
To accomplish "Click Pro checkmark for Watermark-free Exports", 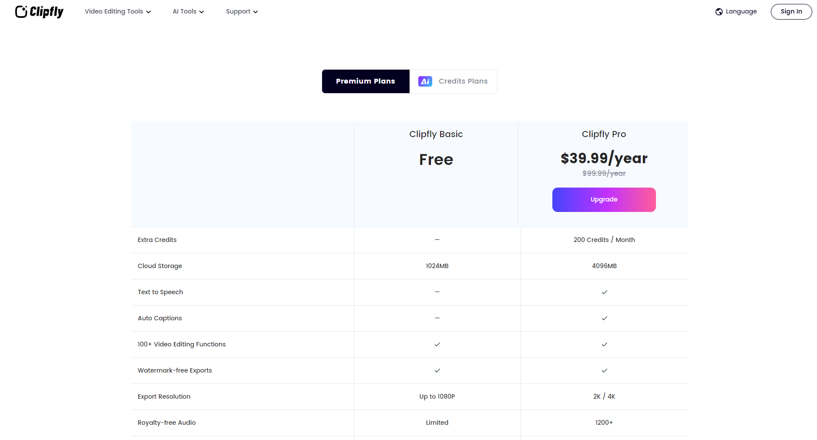I will (x=604, y=370).
